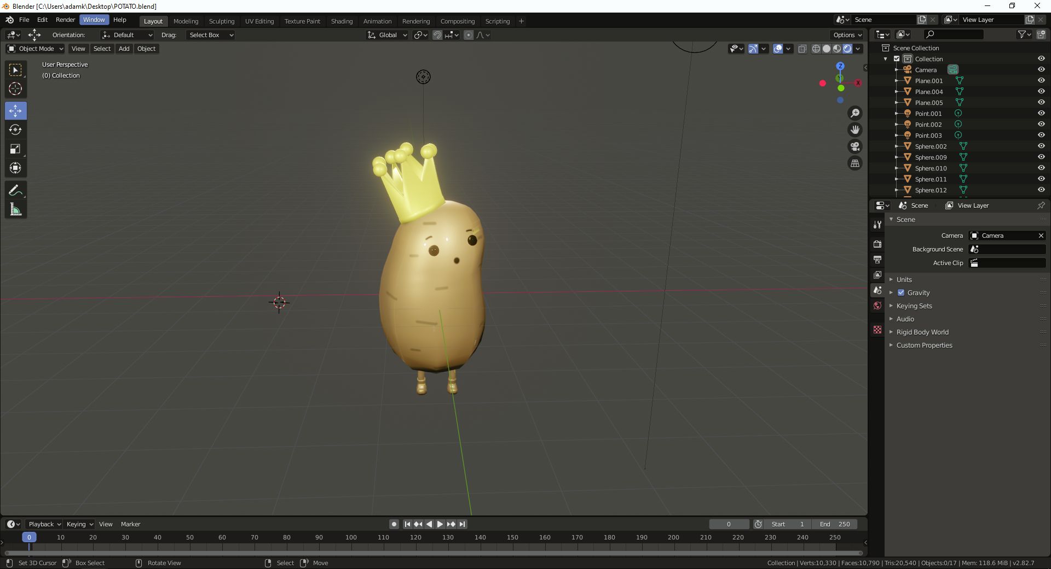Image resolution: width=1051 pixels, height=569 pixels.
Task: Hide Plane.004 in the outliner
Action: pos(1041,91)
